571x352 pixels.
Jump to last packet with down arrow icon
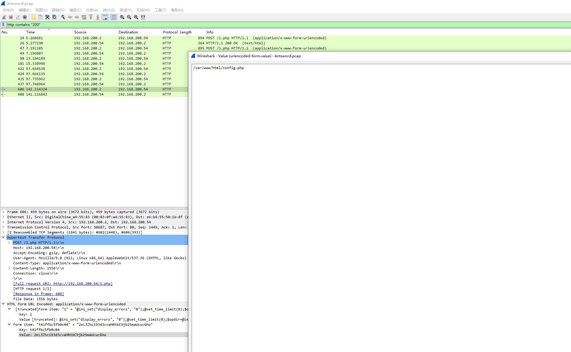pyautogui.click(x=98, y=17)
